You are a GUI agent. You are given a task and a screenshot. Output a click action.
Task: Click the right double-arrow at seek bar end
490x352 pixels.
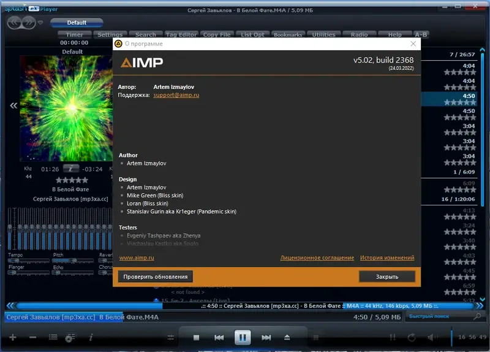480,305
